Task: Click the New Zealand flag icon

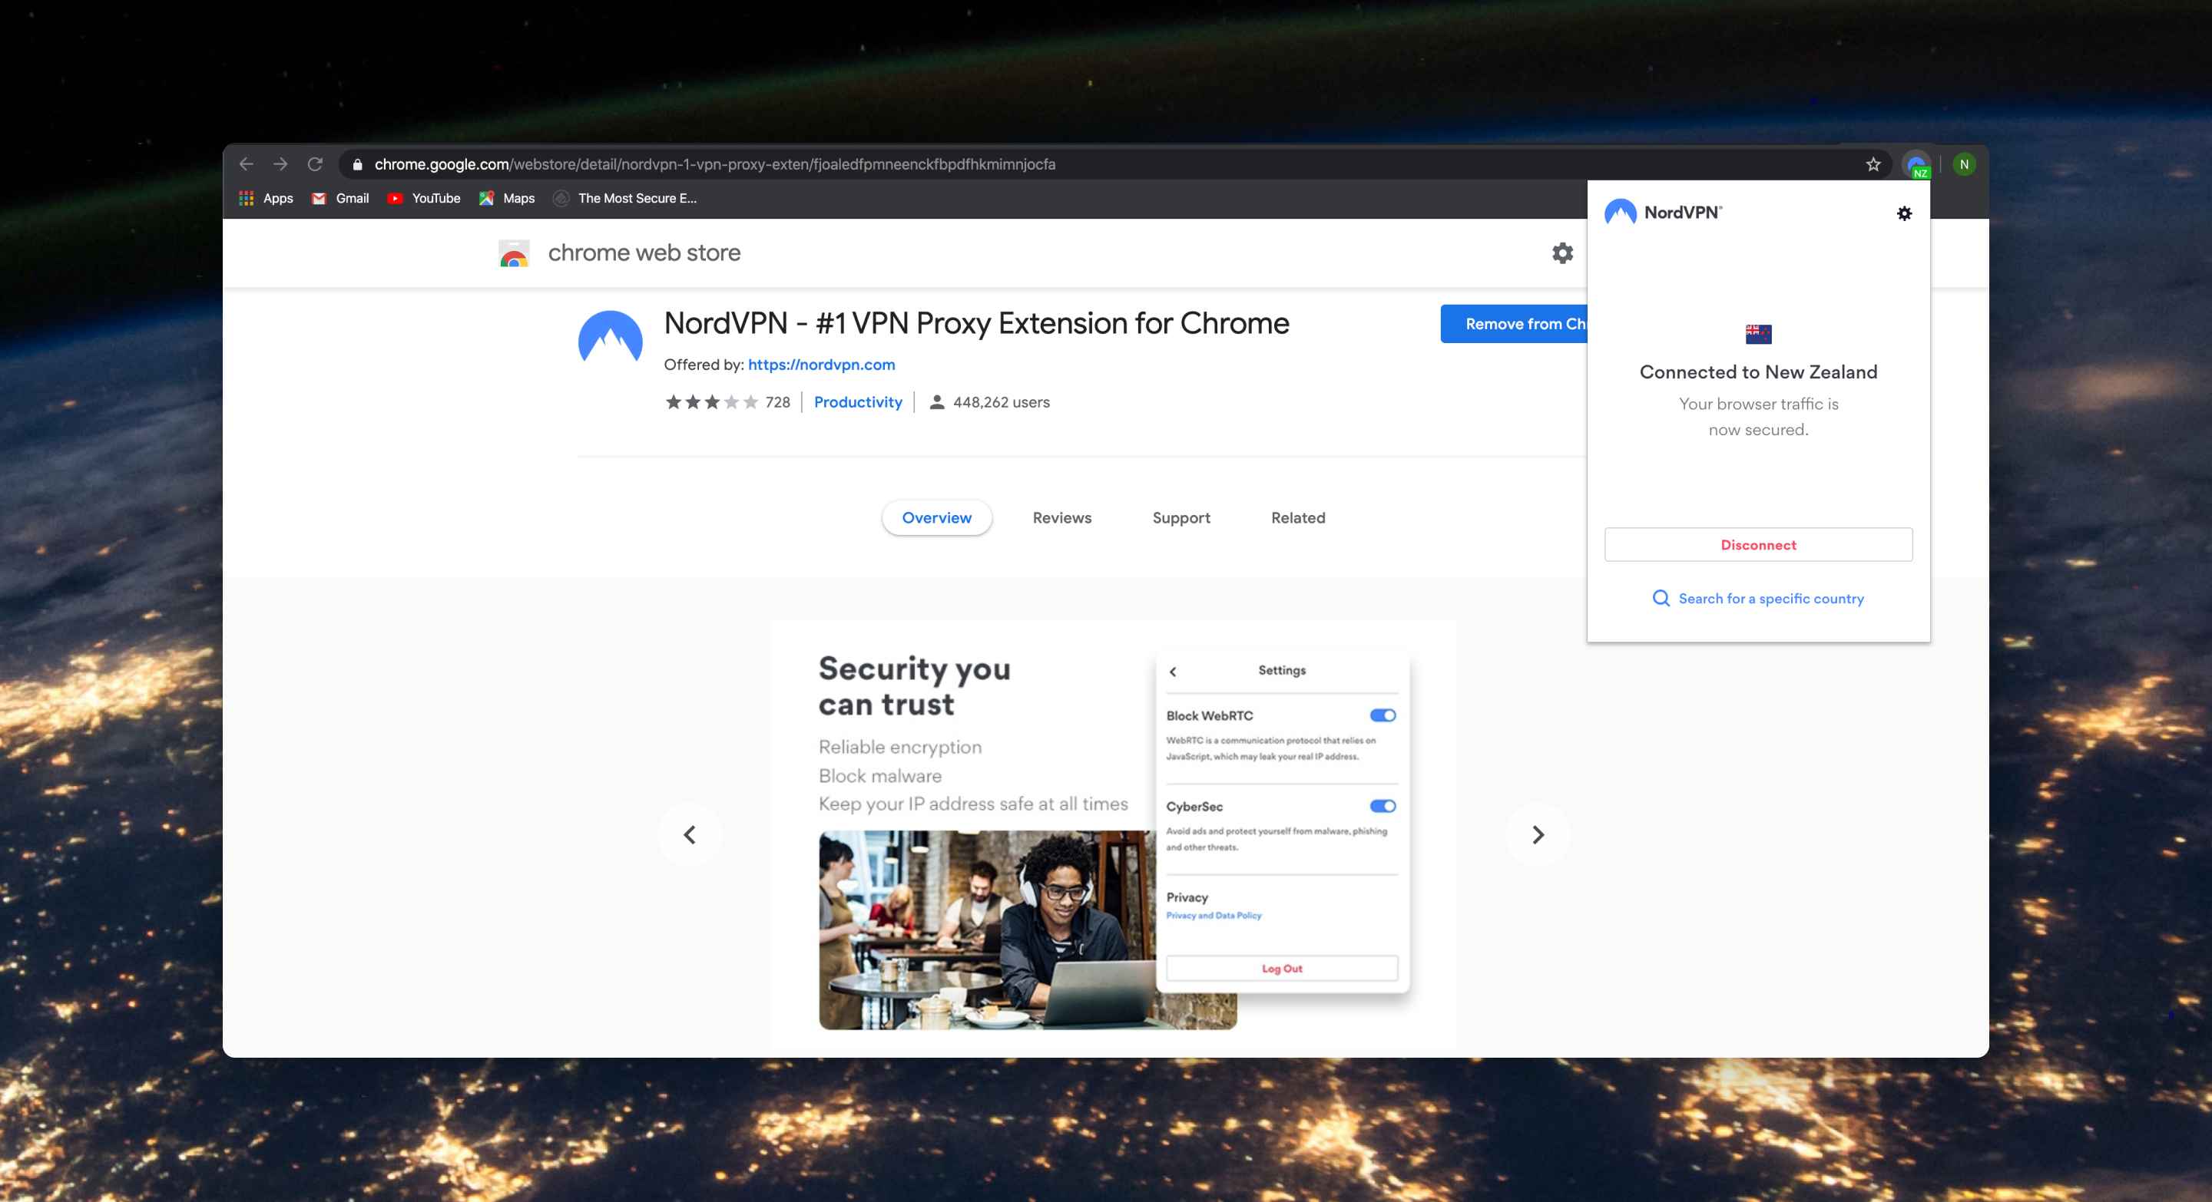Action: pyautogui.click(x=1757, y=333)
